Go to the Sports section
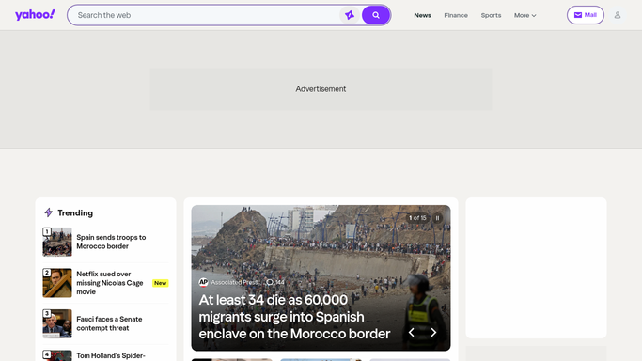 491,15
